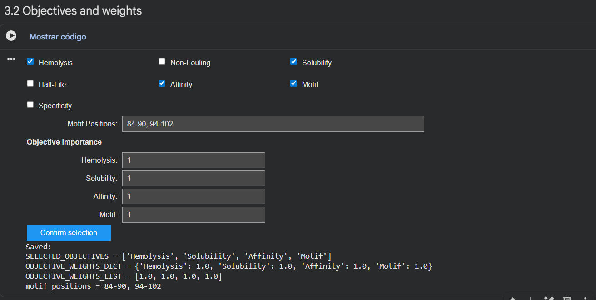The image size is (596, 300).
Task: Open the cell output options (three dots)
Action: [x=11, y=59]
